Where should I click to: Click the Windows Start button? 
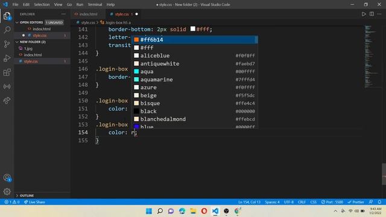149,211
